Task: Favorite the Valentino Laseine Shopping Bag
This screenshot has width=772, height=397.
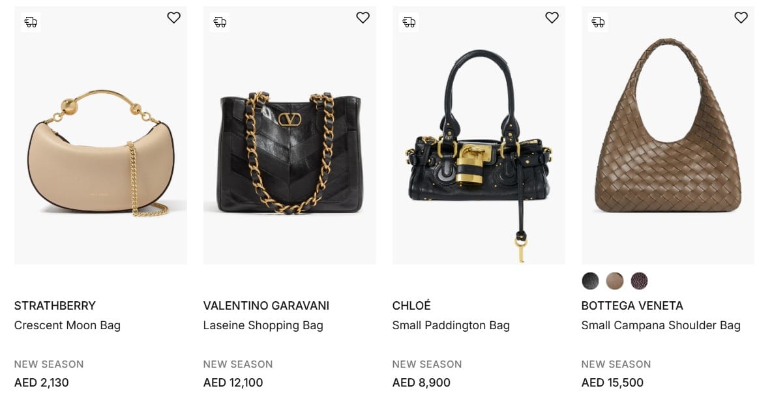Action: coord(363,18)
